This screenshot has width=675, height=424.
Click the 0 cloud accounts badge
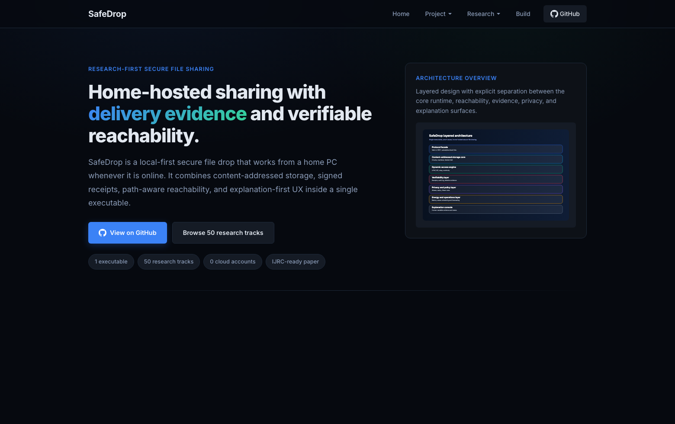[x=232, y=262]
